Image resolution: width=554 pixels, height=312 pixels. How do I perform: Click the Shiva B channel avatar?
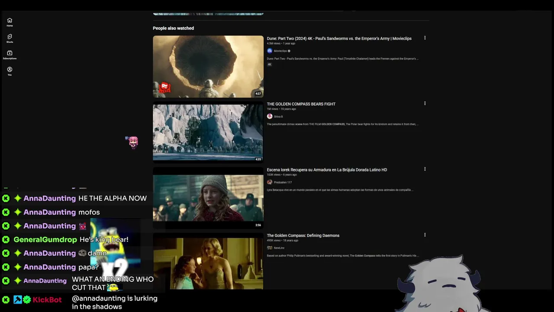click(x=270, y=117)
